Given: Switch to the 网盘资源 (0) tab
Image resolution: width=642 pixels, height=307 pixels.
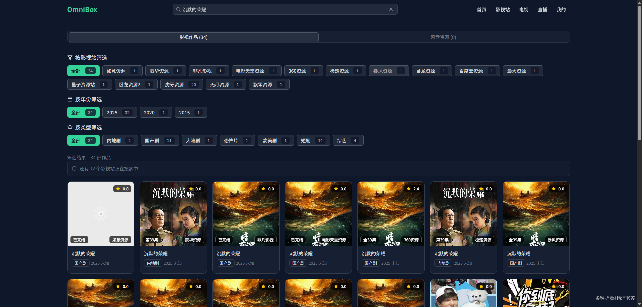Looking at the screenshot, I should click(x=443, y=37).
